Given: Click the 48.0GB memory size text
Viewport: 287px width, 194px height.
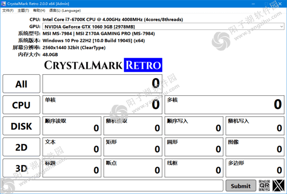Looking at the screenshot, I should tap(50, 55).
